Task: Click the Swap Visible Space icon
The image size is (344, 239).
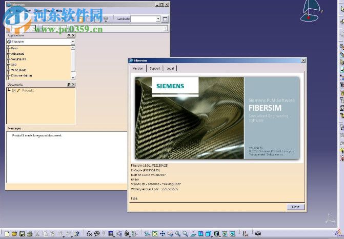Action: 232,234
